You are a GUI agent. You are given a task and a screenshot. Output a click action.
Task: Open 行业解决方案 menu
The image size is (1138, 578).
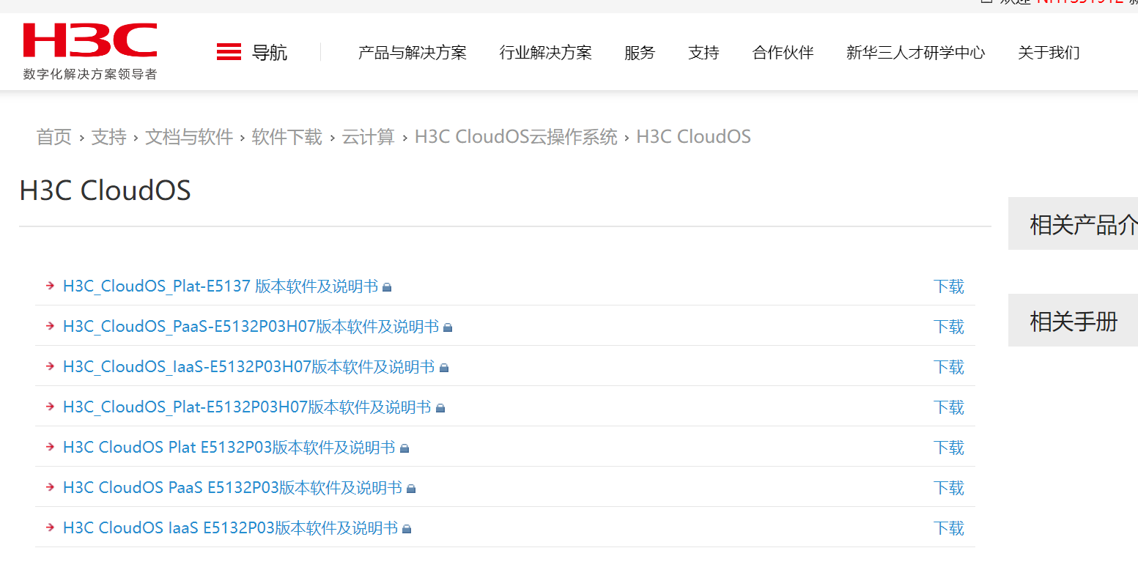point(546,53)
